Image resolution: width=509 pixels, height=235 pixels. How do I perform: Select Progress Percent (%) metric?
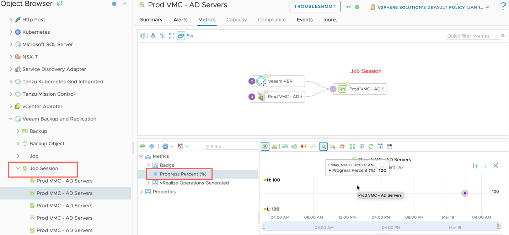click(x=183, y=174)
